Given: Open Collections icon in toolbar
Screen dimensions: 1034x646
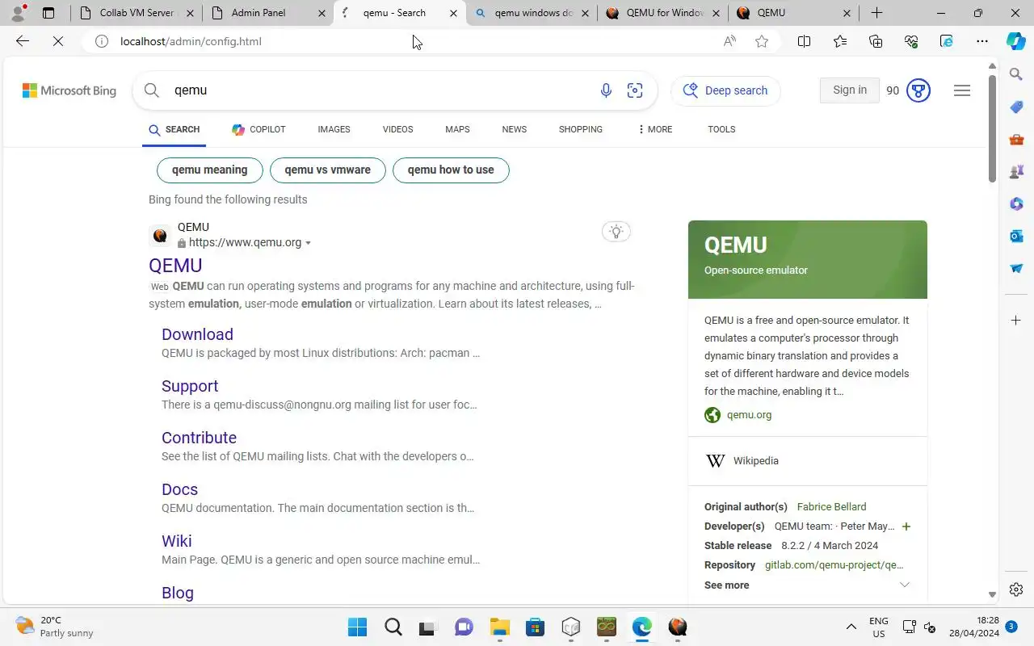Looking at the screenshot, I should tap(876, 41).
